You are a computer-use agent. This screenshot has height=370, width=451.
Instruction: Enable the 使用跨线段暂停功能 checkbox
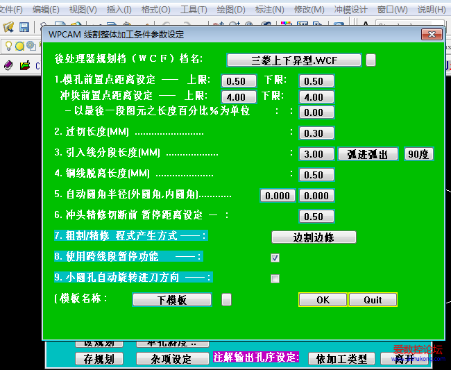275,258
